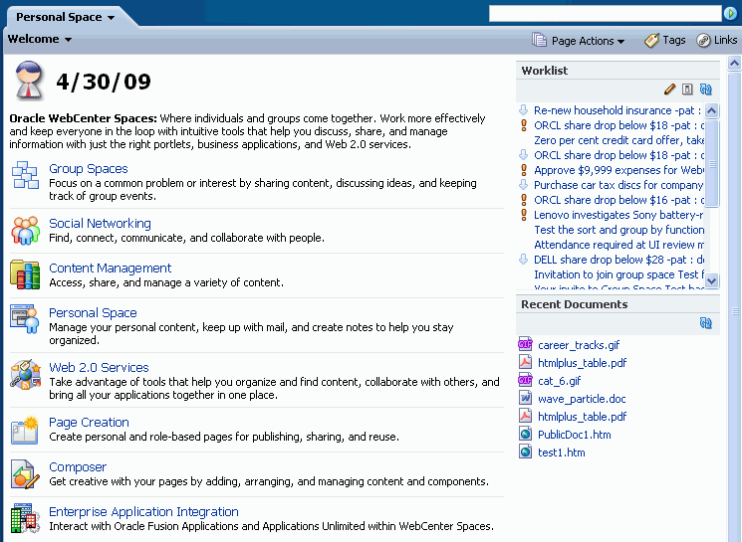Open the Invitation to join group space task
Image resolution: width=742 pixels, height=542 pixels.
(618, 274)
